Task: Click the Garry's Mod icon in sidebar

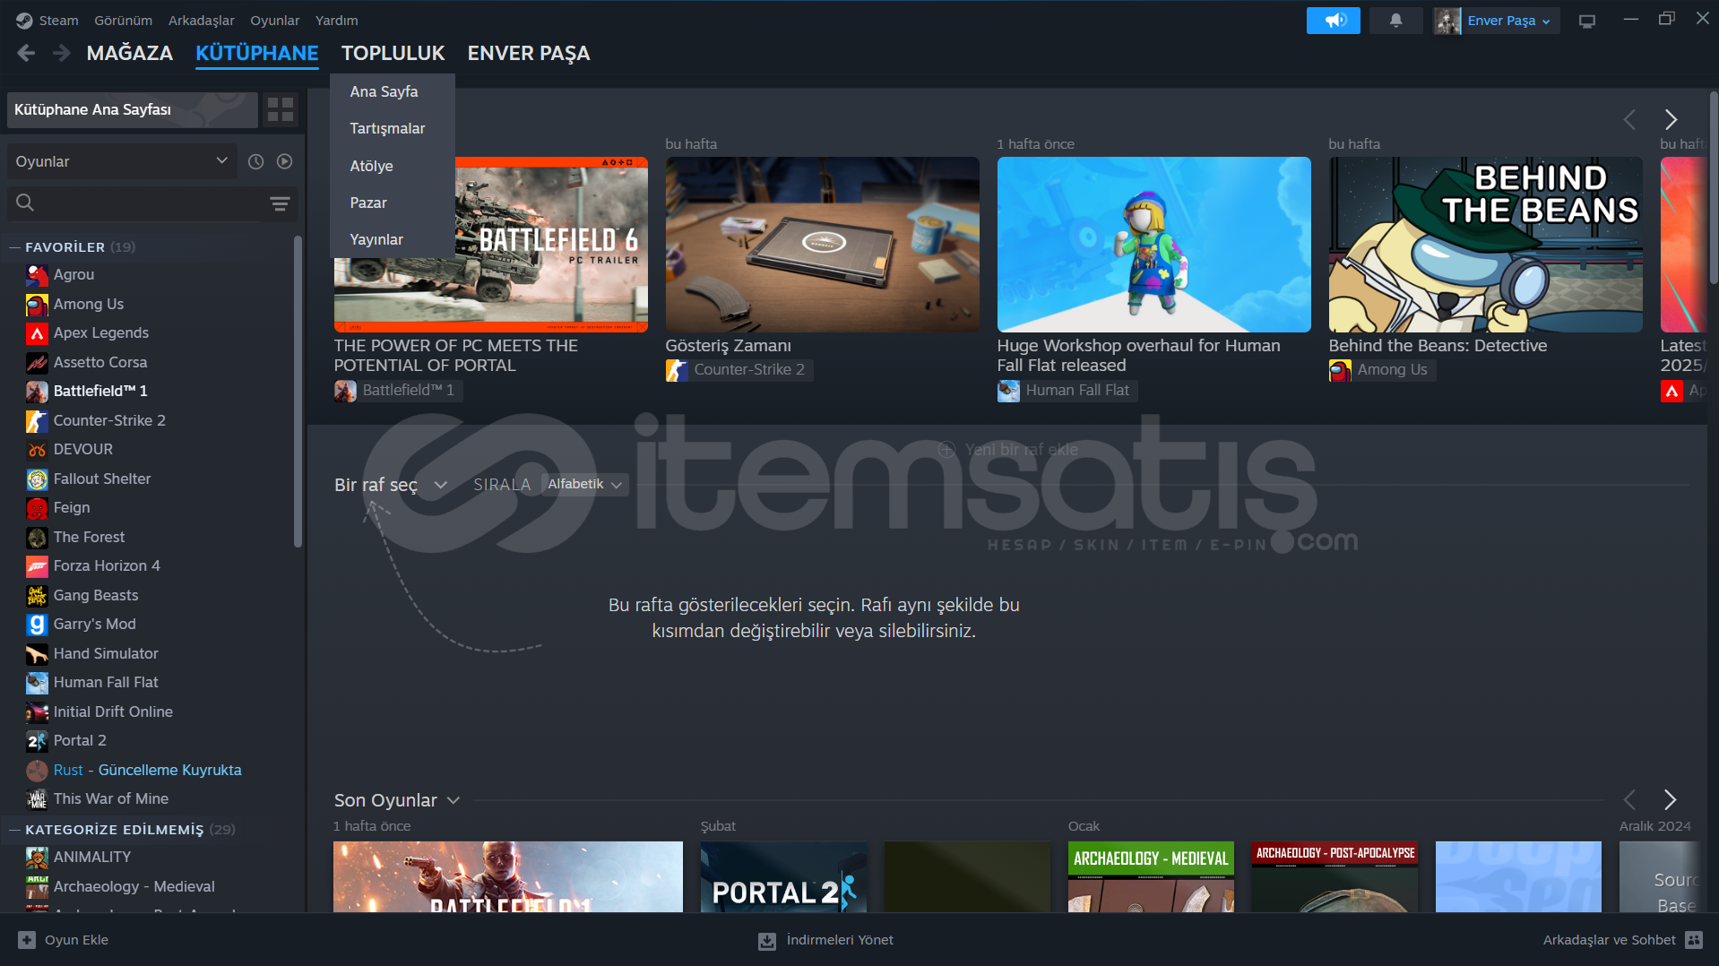Action: coord(37,625)
